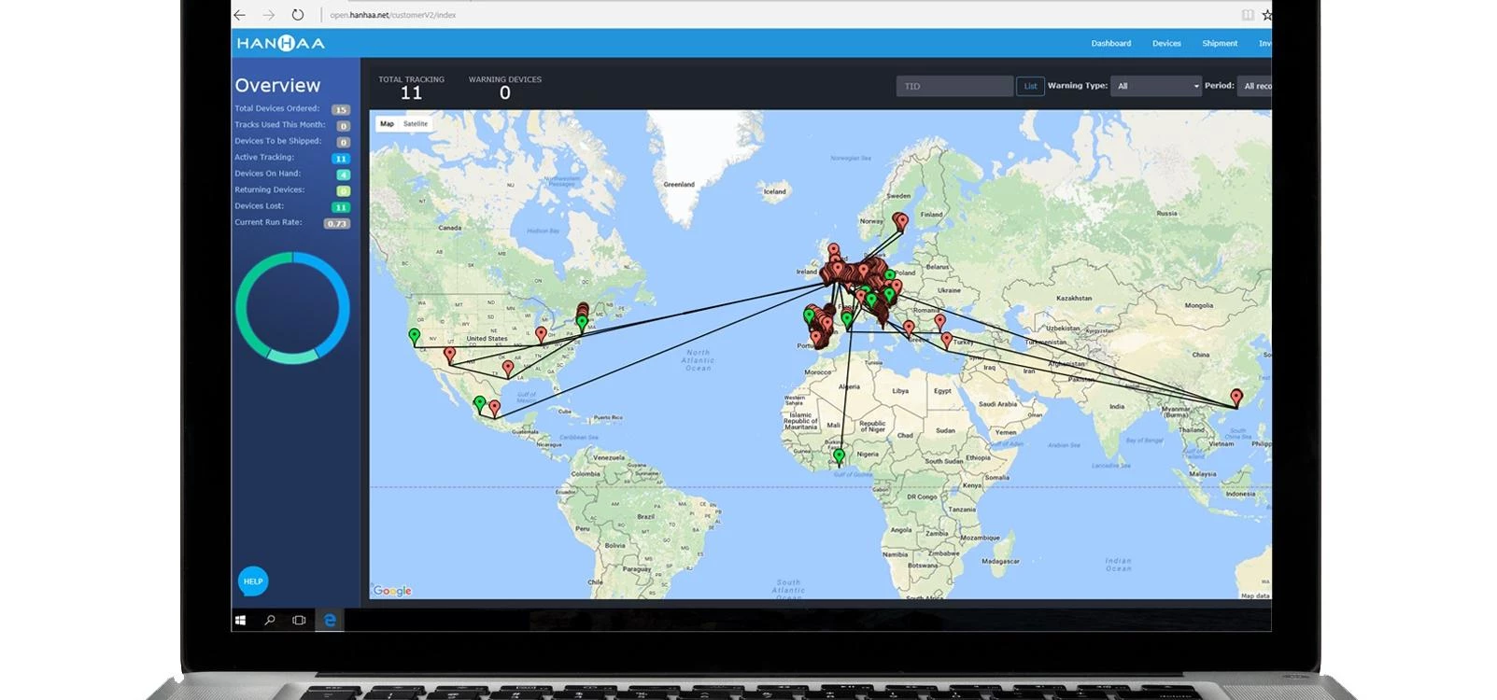Go to the Shipment menu item
Image resolution: width=1497 pixels, height=700 pixels.
pos(1219,44)
